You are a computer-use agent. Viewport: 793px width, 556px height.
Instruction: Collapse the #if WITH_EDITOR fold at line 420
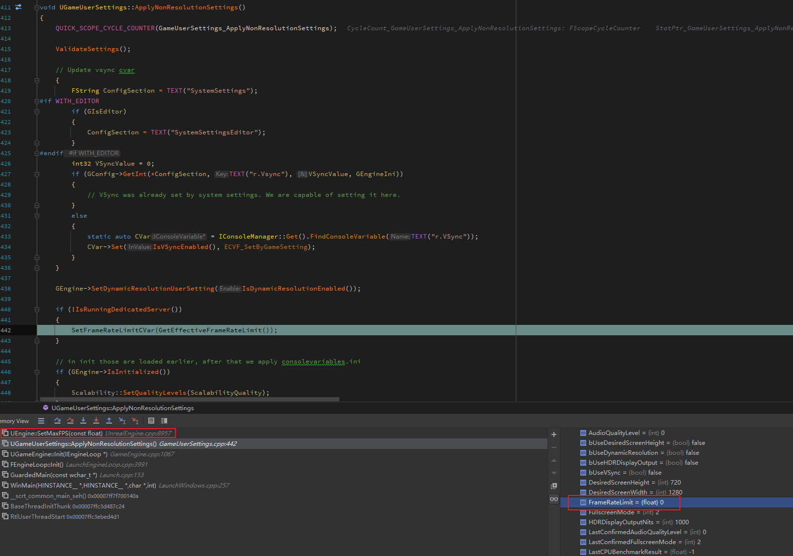37,101
